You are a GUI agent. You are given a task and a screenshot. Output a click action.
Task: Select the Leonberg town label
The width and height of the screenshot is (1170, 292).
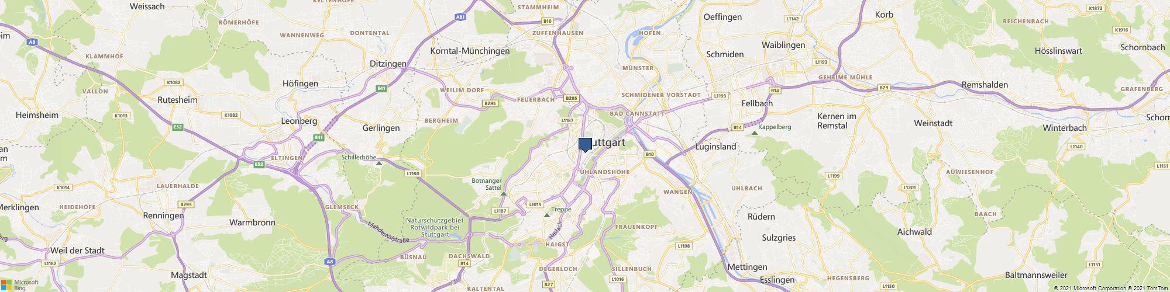300,121
